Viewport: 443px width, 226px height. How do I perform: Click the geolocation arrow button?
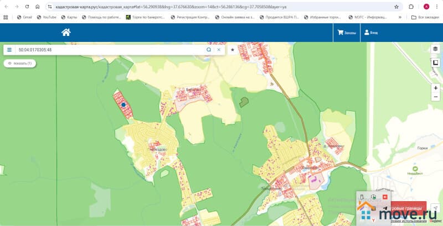point(435,208)
